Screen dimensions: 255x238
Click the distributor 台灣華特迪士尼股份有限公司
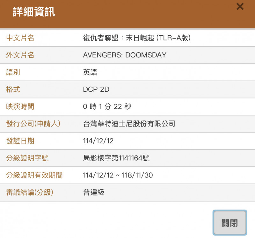point(129,124)
